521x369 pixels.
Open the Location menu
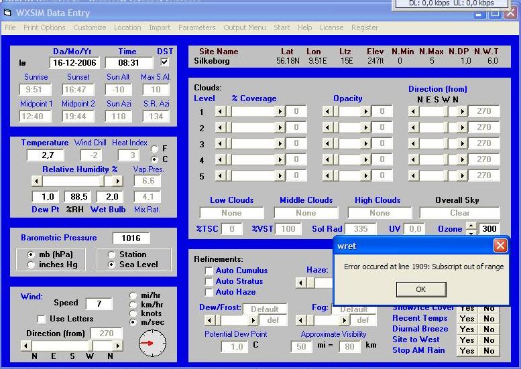pyautogui.click(x=127, y=27)
